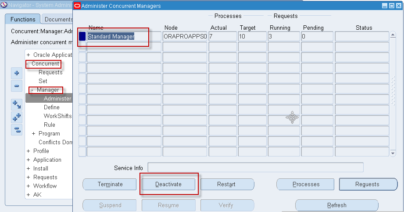Viewport: 404px width, 212px height.
Task: Click the Terminate button
Action: tap(110, 184)
